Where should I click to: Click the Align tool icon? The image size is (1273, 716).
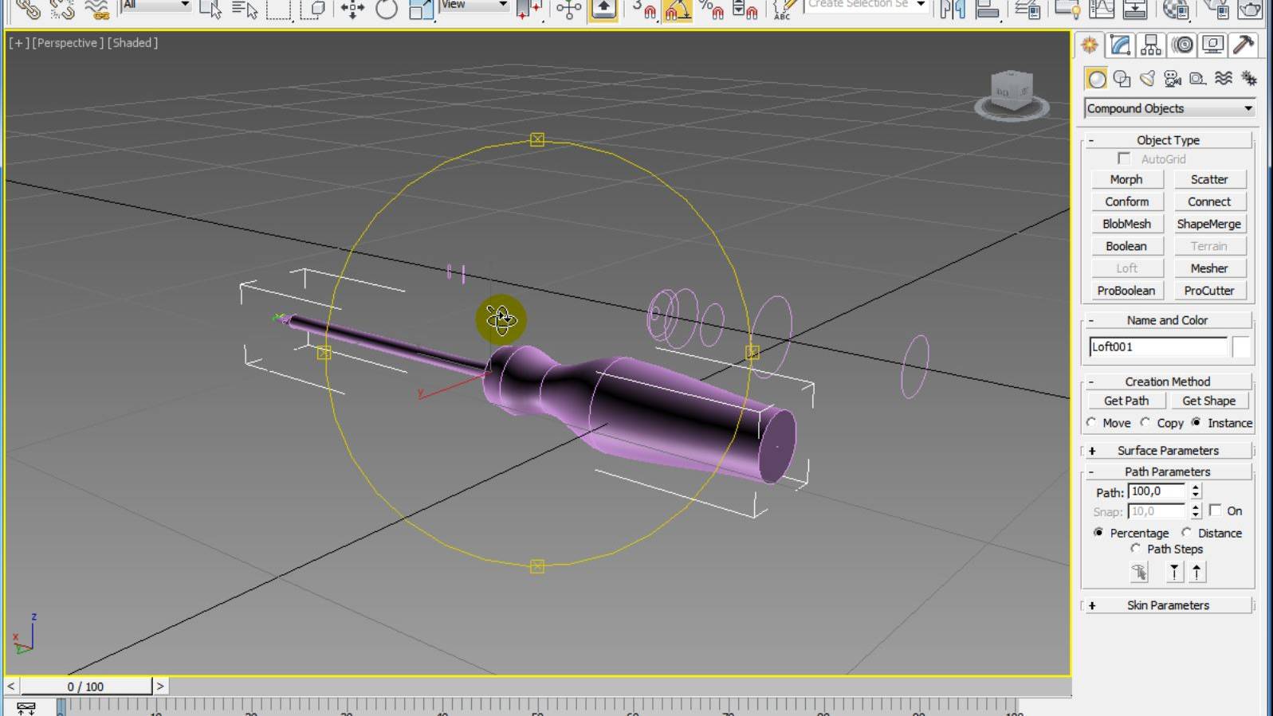(x=988, y=9)
